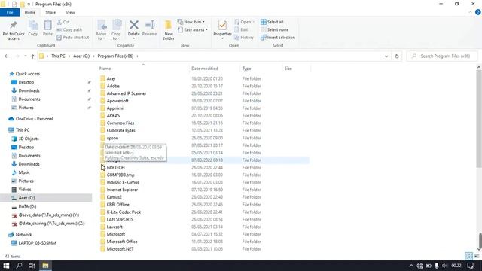
Task: Click Select all in ribbon
Action: [272, 22]
